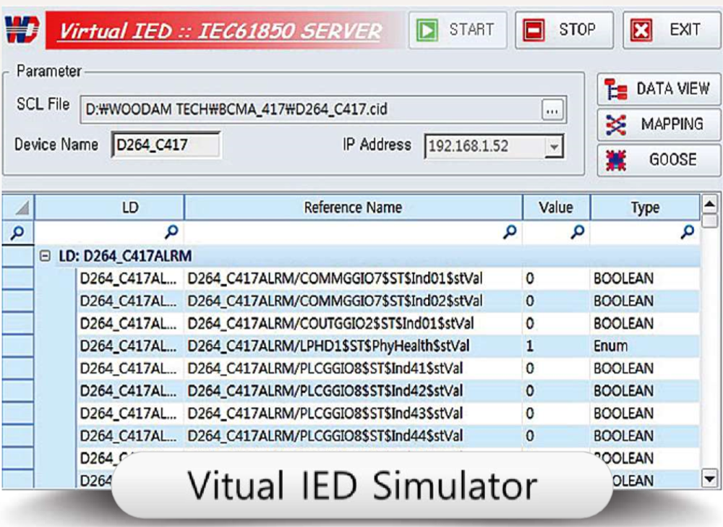Collapse the LD: D264_C417ALRM group
The height and width of the screenshot is (527, 723).
coord(45,256)
